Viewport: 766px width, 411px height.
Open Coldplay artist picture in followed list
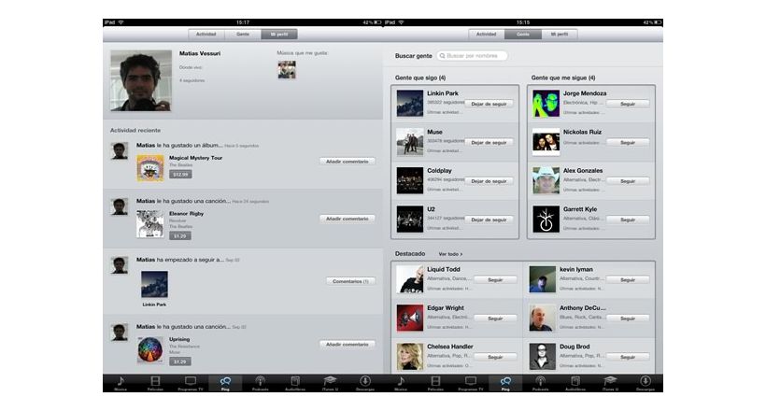click(410, 180)
